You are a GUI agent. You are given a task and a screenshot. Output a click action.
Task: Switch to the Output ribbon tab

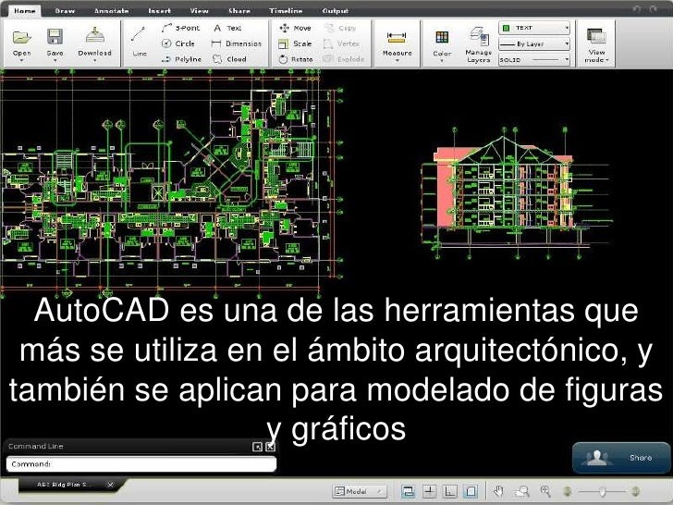336,11
